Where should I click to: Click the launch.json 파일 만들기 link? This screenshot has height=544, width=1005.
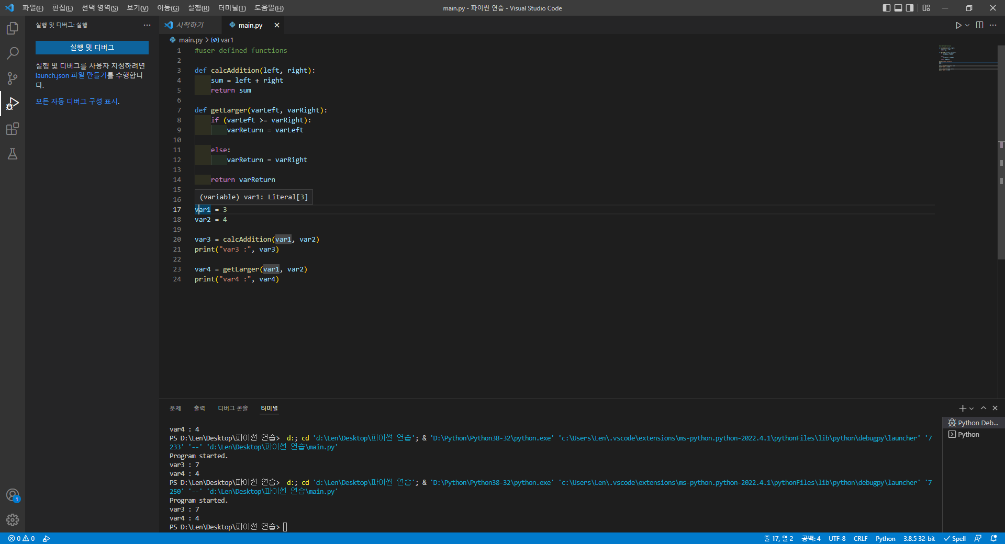tap(71, 75)
